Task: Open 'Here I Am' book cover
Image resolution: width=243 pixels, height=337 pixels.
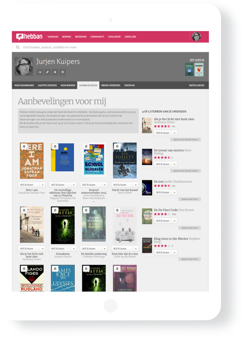Action: [x=32, y=161]
